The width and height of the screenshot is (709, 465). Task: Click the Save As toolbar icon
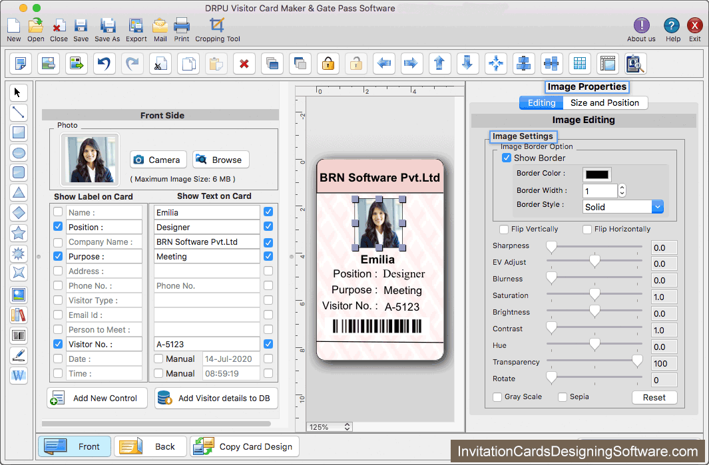pyautogui.click(x=107, y=26)
